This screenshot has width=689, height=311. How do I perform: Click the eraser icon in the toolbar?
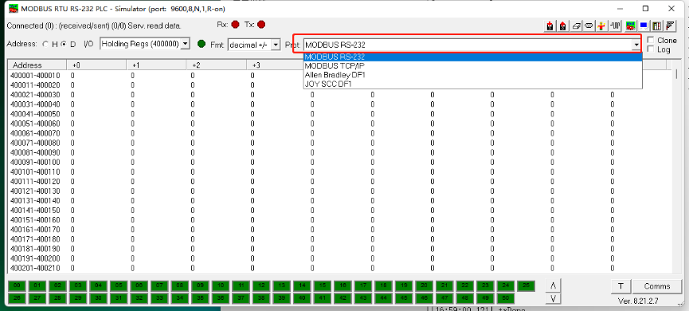(576, 26)
